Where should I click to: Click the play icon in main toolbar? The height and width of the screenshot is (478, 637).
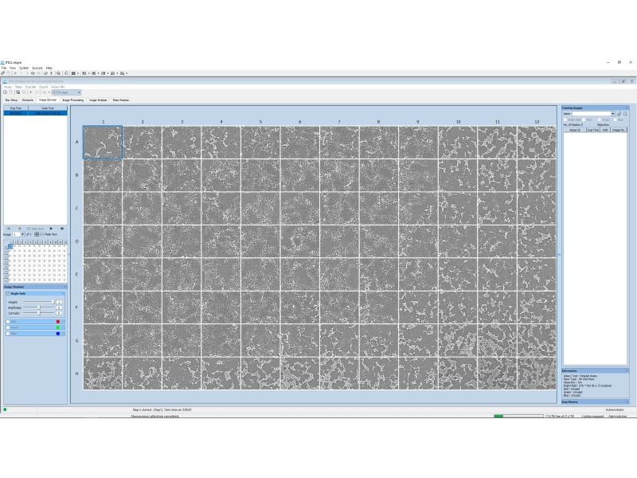click(x=15, y=73)
